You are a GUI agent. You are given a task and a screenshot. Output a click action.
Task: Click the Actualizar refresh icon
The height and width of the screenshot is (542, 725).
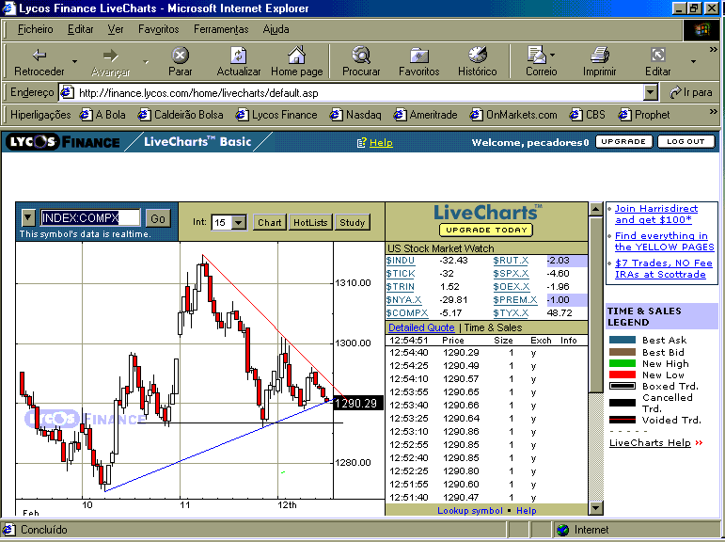tap(238, 56)
